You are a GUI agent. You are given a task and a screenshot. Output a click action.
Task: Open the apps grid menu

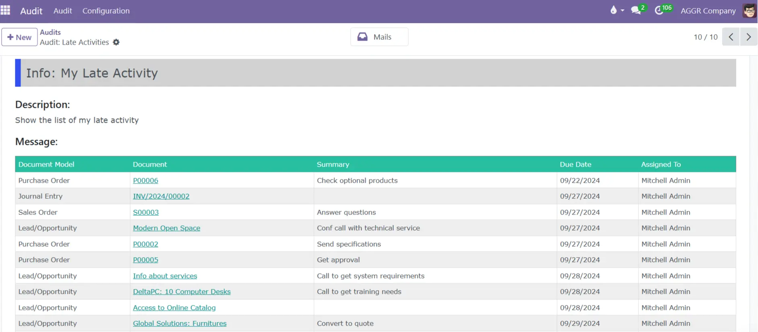6,10
